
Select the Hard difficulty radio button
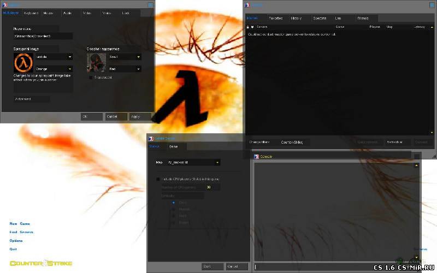tap(173, 216)
